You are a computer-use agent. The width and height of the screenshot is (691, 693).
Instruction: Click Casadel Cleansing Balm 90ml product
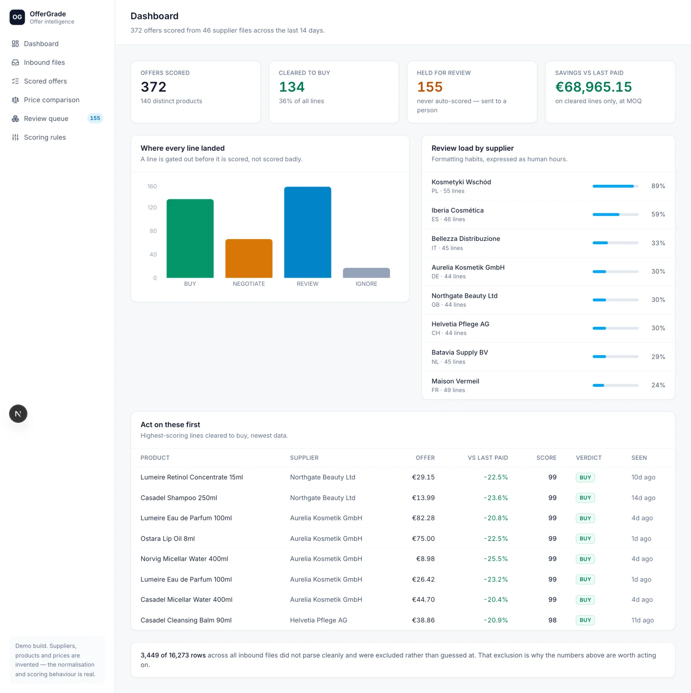point(186,620)
